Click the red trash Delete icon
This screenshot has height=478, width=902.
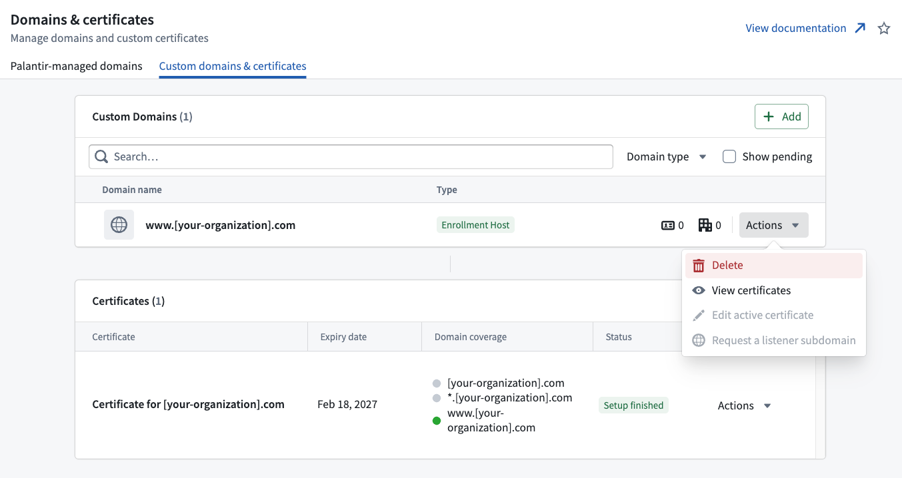click(699, 265)
